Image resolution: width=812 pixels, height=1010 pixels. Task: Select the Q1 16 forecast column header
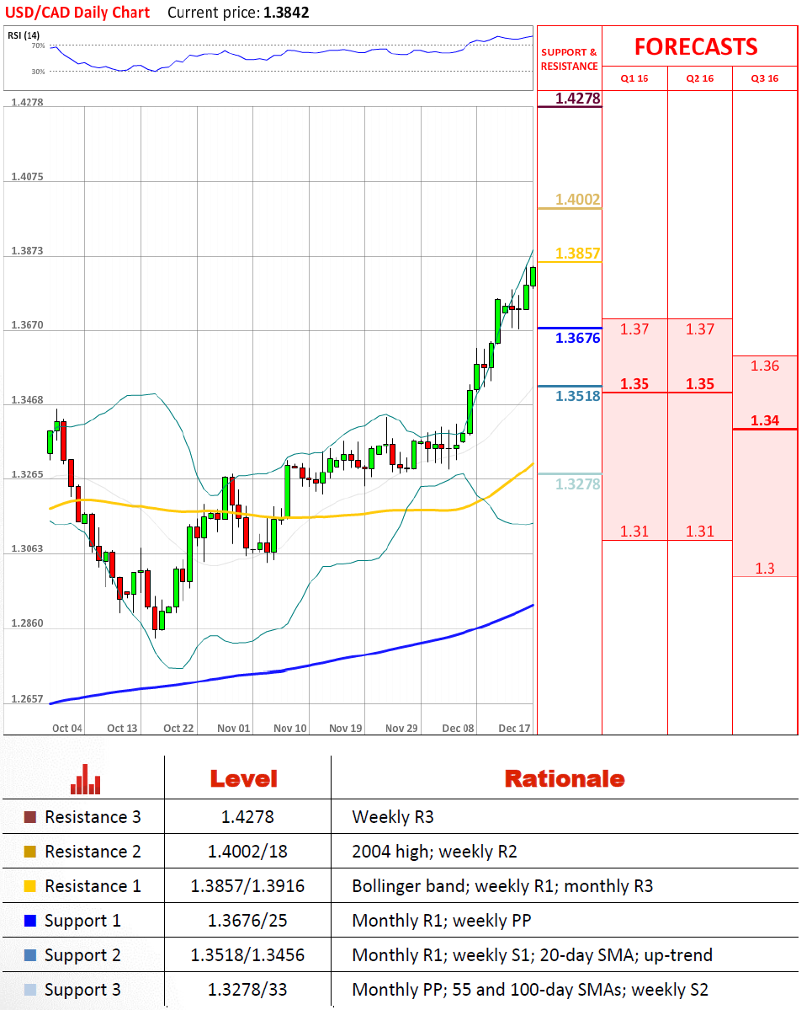[634, 78]
